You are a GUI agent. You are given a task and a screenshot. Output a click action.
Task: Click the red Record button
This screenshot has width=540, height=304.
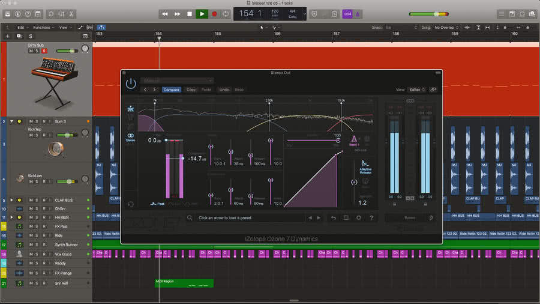[x=214, y=14]
